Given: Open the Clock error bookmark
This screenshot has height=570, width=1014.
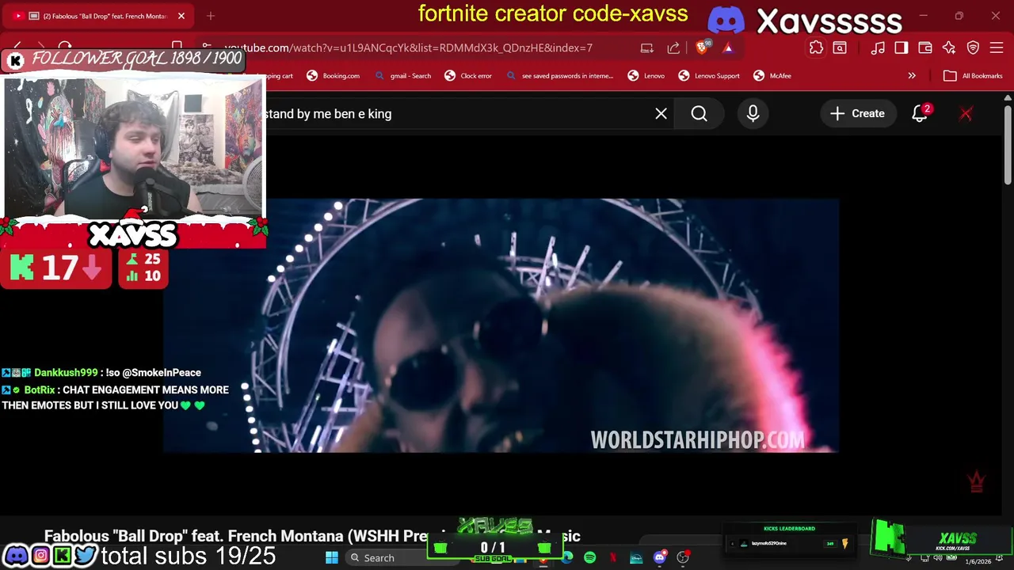Looking at the screenshot, I should click(468, 76).
